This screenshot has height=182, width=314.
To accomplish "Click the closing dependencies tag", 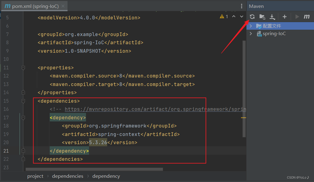I will (60, 159).
